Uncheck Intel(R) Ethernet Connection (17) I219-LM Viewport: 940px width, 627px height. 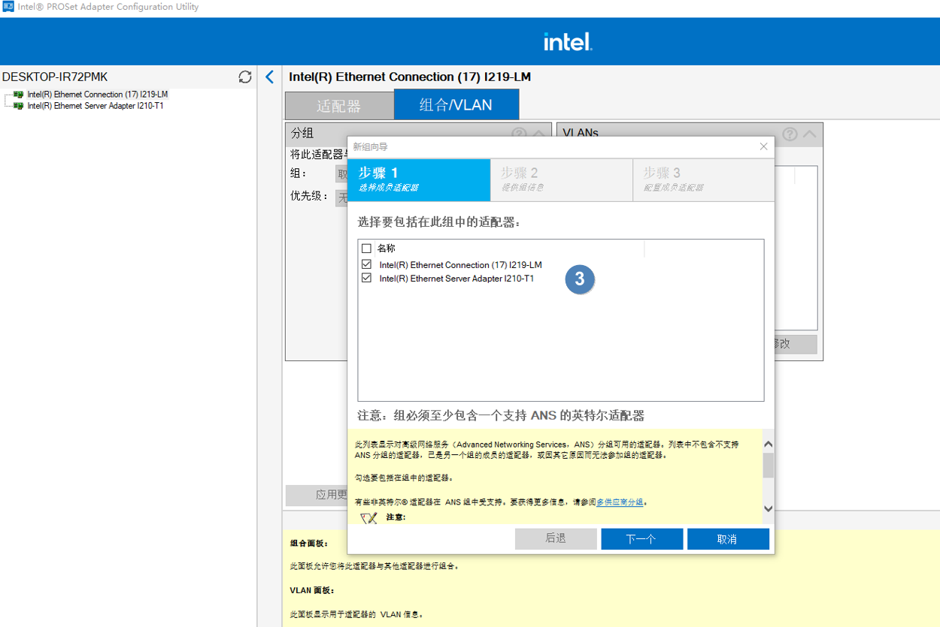click(367, 264)
